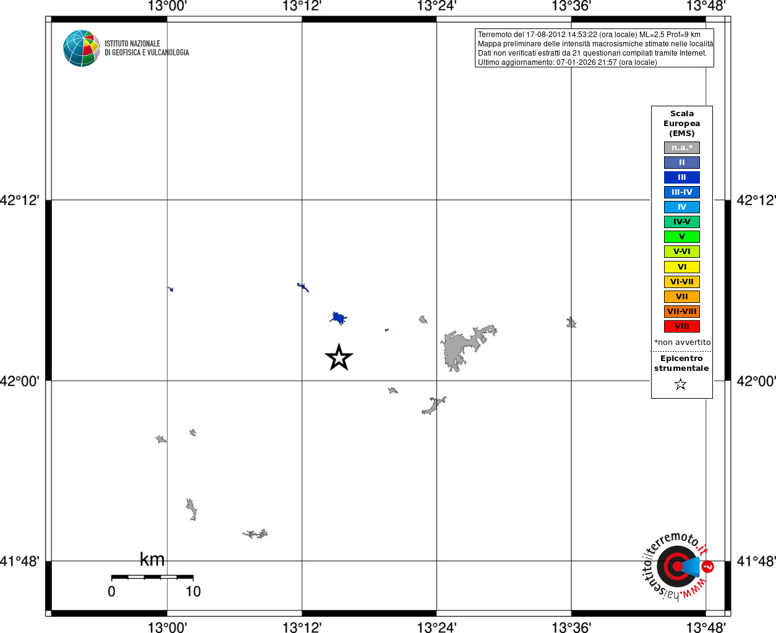
Task: Select the gray n.a.* legend swatch
Action: click(682, 148)
